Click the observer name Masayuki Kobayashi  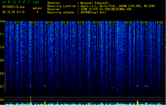pyautogui.click(x=95, y=3)
